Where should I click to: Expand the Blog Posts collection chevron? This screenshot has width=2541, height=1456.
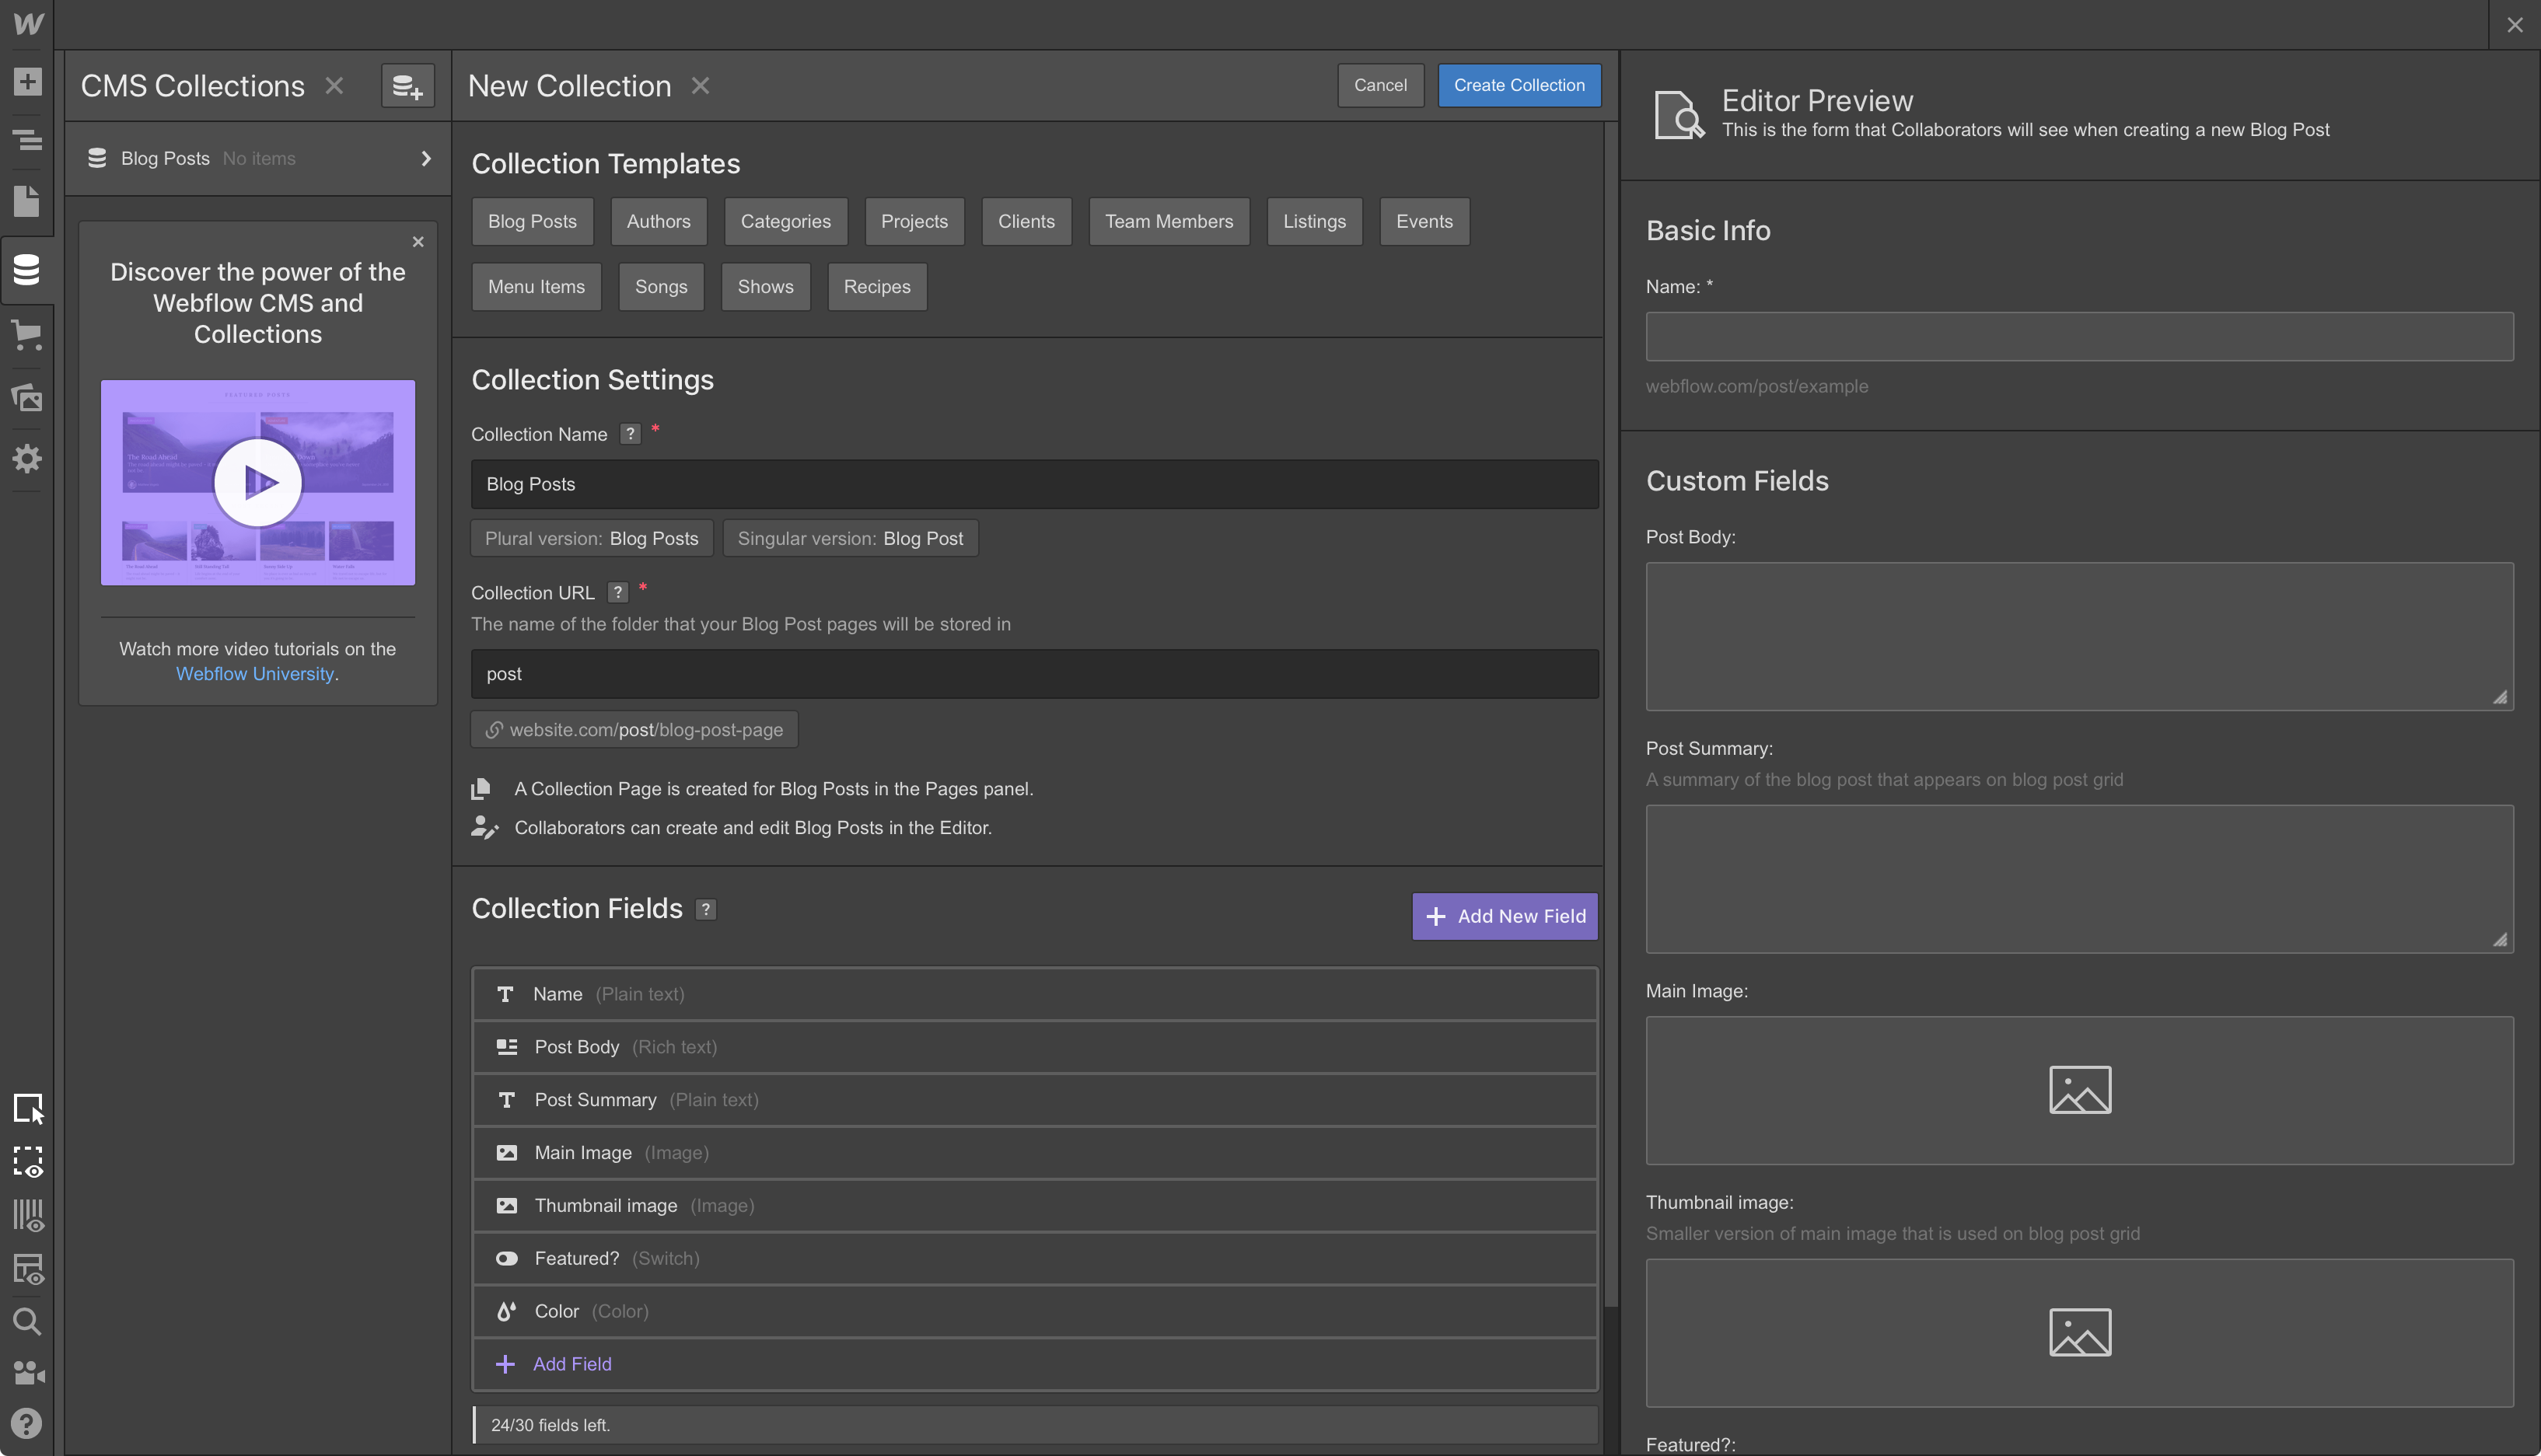426,158
